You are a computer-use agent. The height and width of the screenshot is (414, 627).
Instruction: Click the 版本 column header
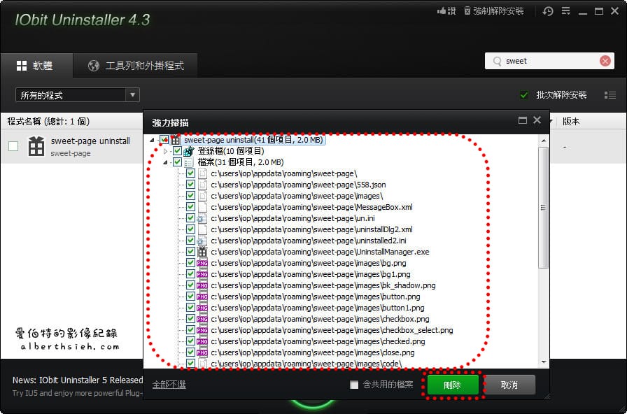coord(570,122)
